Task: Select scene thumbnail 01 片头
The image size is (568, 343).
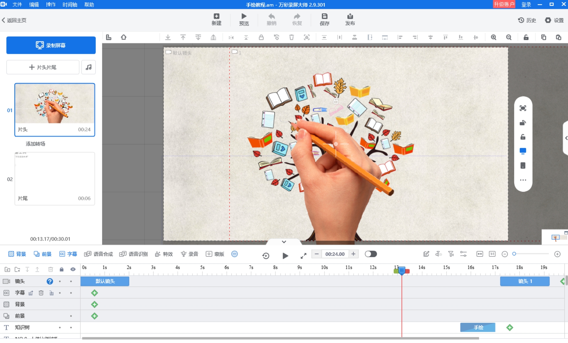Action: (x=55, y=110)
